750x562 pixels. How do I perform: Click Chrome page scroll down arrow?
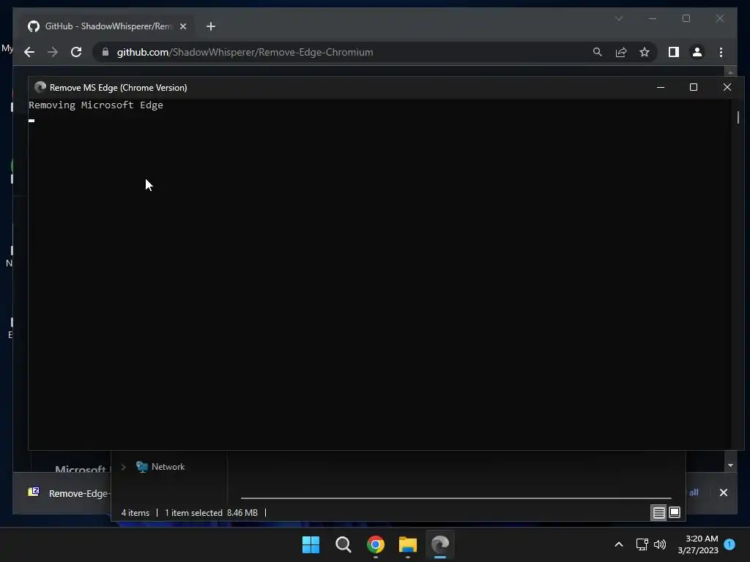pyautogui.click(x=730, y=465)
